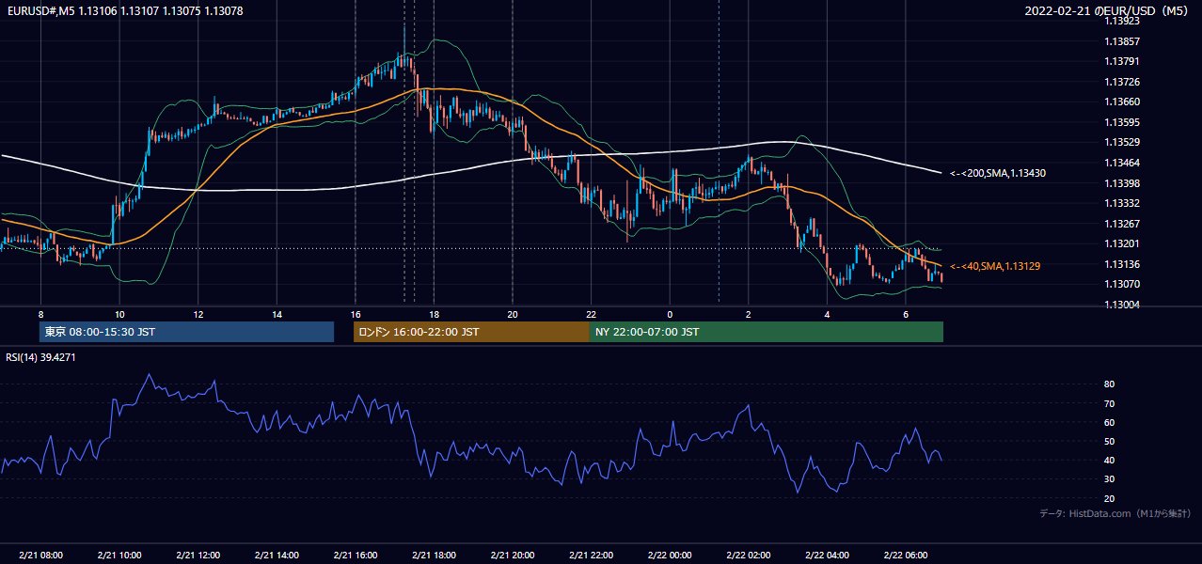Screen dimensions: 1202x564
Task: Click the date label 2/21 14:00
Action: 277,555
